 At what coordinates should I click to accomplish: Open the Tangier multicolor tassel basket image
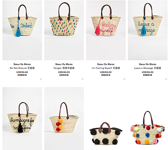[64, 30]
